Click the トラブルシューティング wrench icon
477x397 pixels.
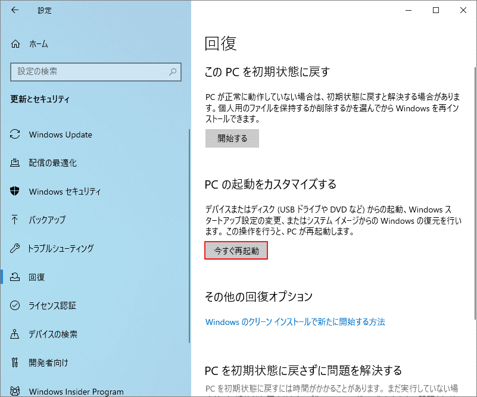15,248
